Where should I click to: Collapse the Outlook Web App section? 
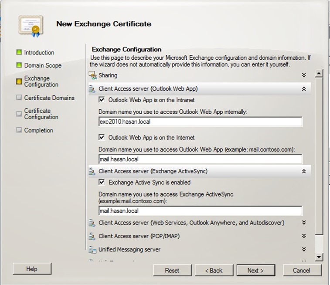[x=304, y=89]
